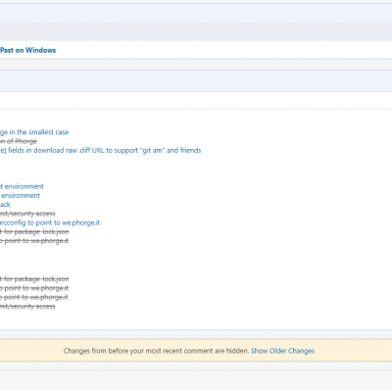Click the gray band above Past on Windows
Image resolution: width=392 pixels, height=392 pixels.
coord(196,31)
